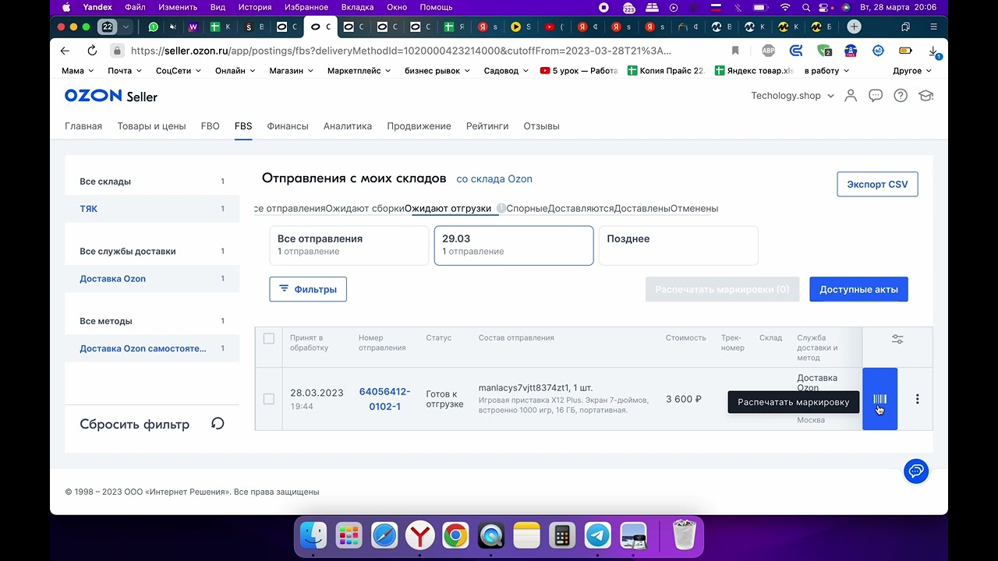Open help question mark icon
Viewport: 998px width, 561px height.
click(x=901, y=96)
